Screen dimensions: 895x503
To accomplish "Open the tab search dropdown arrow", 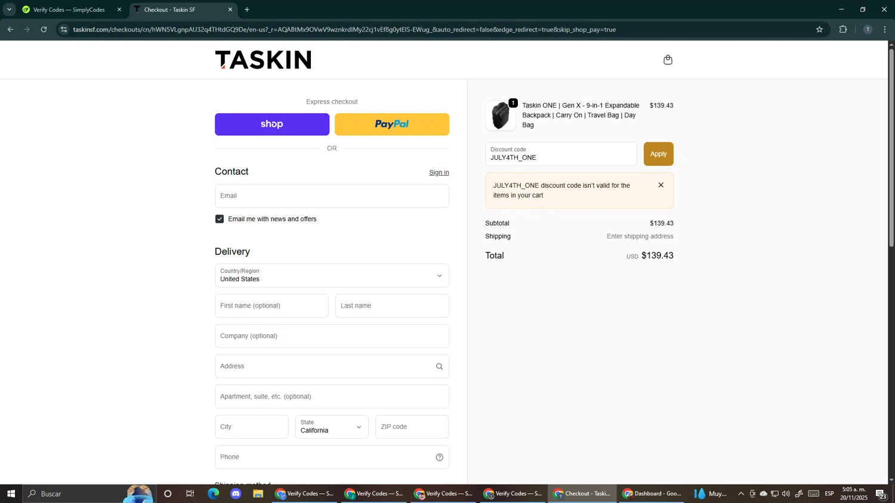I will pos(9,10).
